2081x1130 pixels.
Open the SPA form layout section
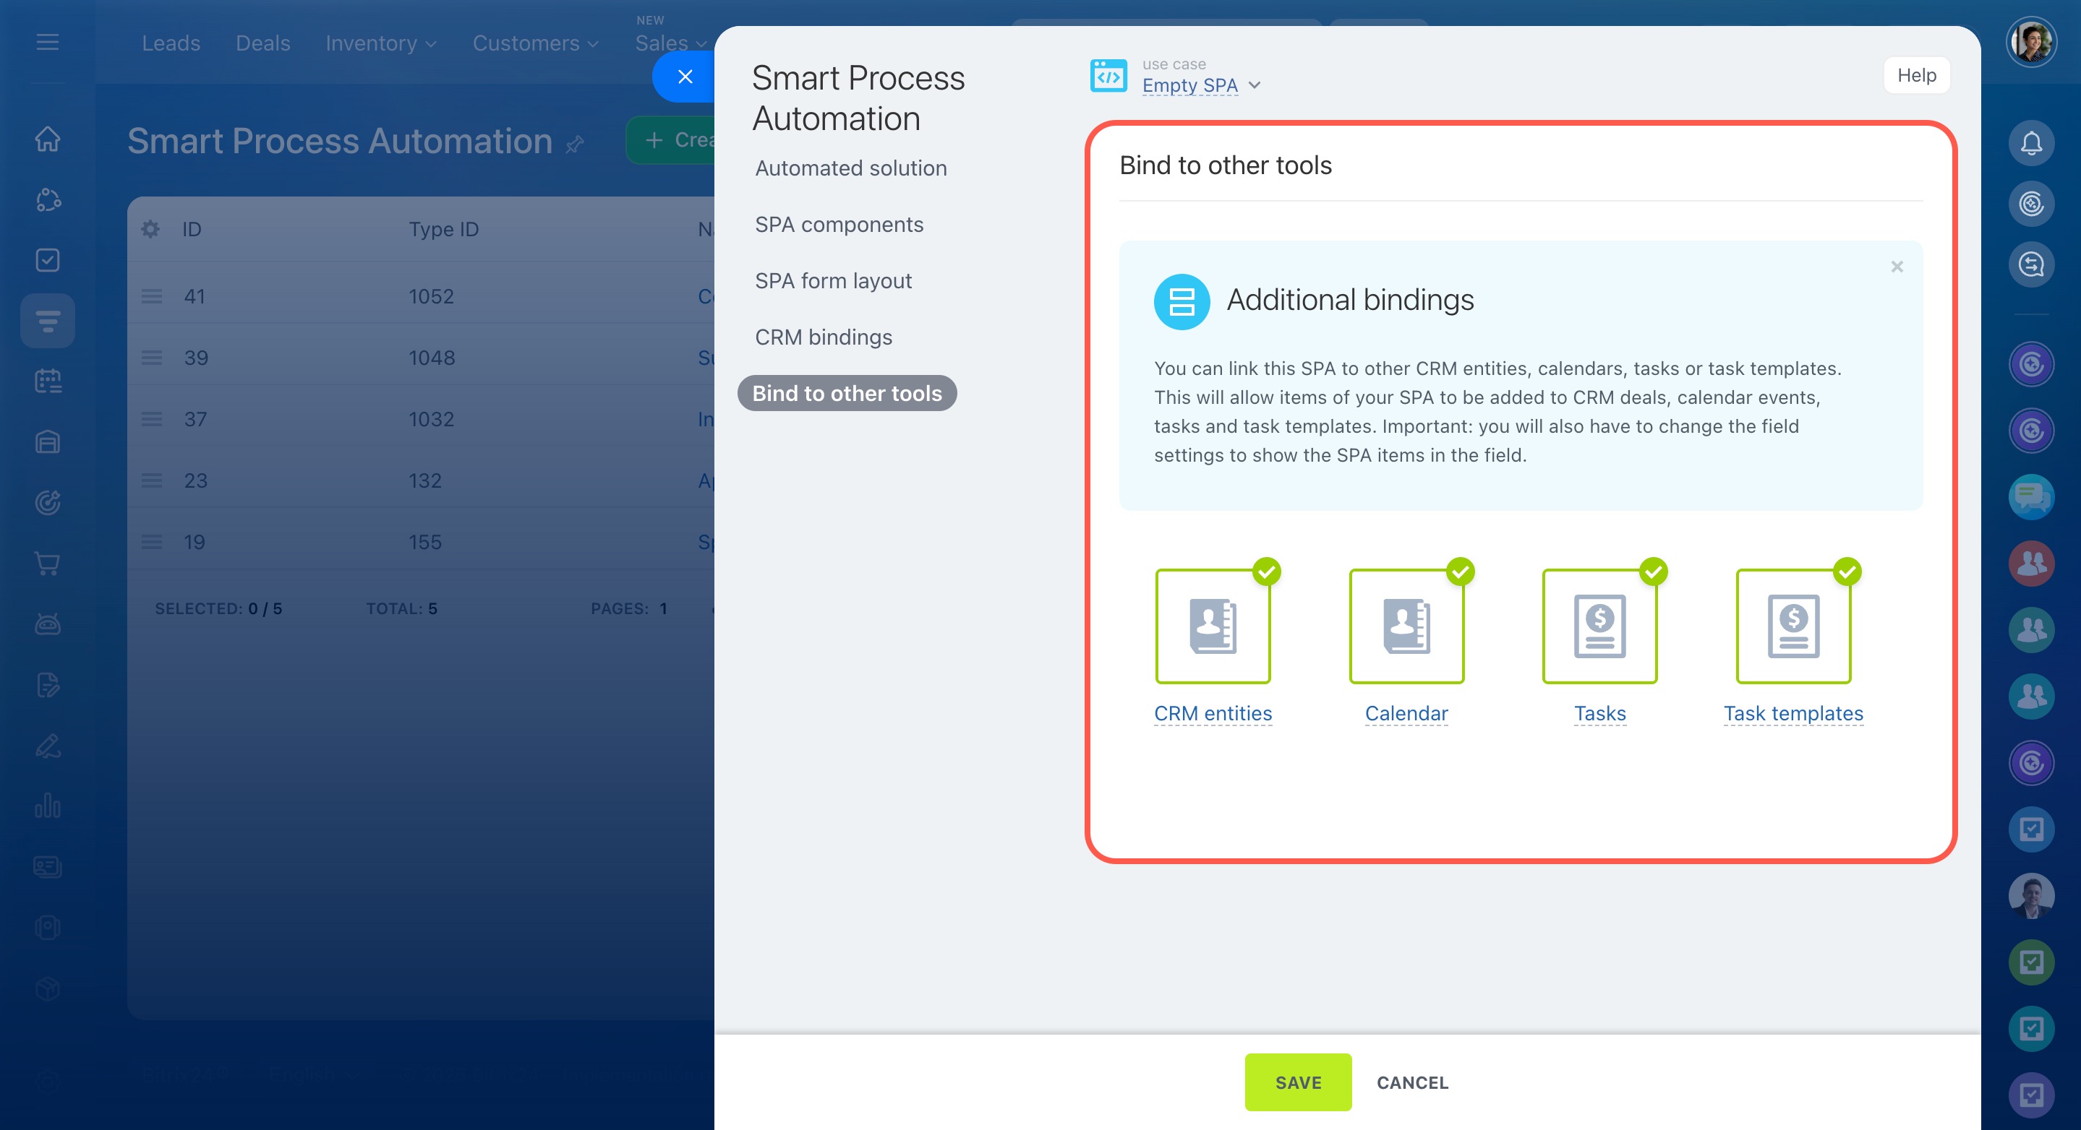coord(833,281)
